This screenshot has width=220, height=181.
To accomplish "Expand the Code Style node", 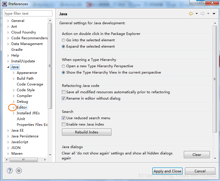I will [x=14, y=90].
